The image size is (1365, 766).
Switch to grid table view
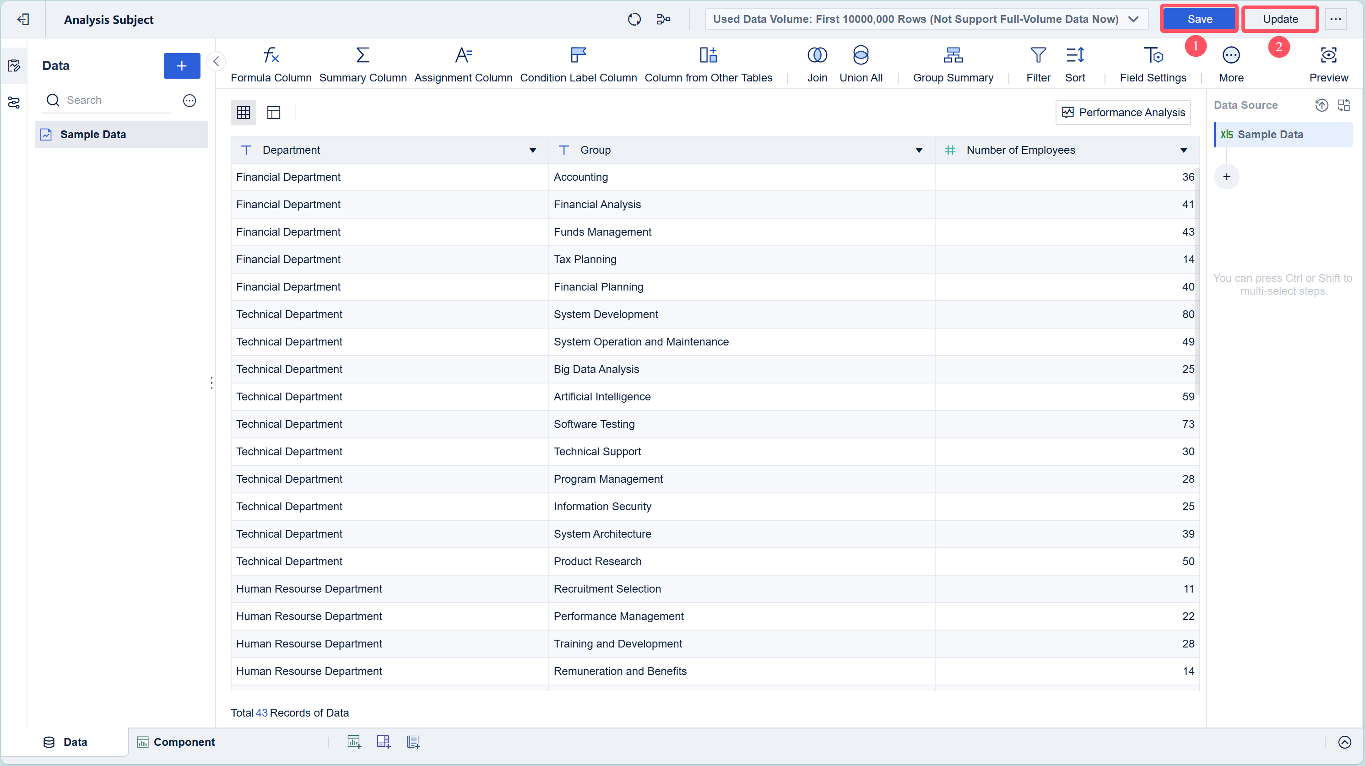pos(243,112)
